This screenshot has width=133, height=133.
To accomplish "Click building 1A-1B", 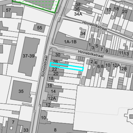I will point(70,42).
